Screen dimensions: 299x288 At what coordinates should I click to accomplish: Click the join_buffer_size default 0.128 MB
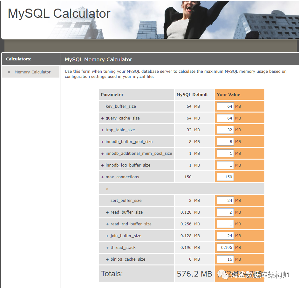[190, 236]
